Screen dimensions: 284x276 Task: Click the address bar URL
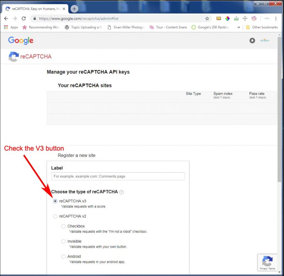click(x=79, y=19)
